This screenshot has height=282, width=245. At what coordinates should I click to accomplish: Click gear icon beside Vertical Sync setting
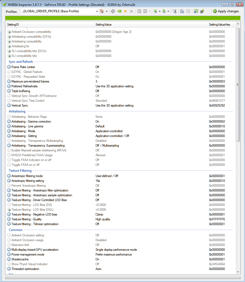(9, 105)
